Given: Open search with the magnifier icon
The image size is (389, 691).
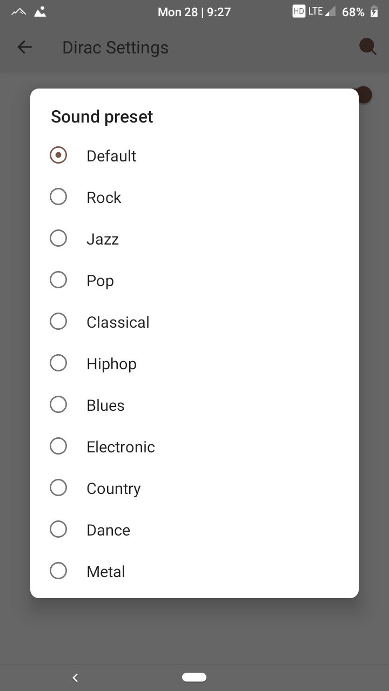Looking at the screenshot, I should (368, 47).
